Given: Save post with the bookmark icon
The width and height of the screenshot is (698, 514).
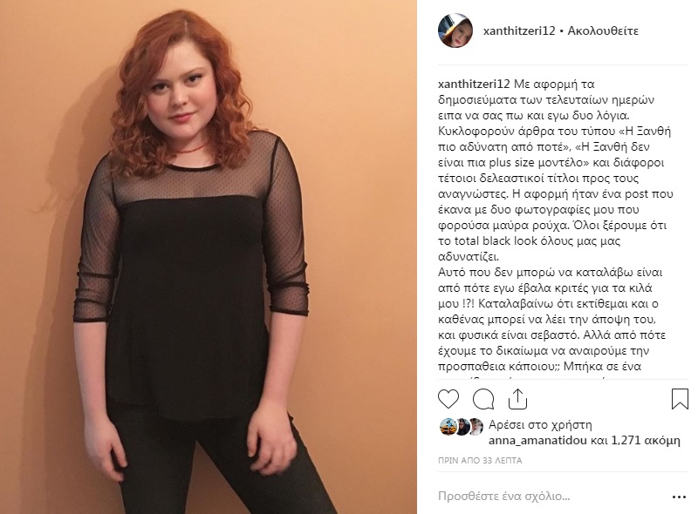Looking at the screenshot, I should tap(680, 399).
